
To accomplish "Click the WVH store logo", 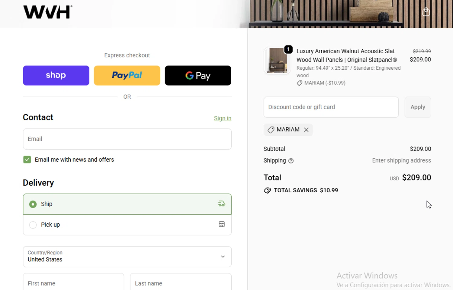I will click(x=48, y=12).
